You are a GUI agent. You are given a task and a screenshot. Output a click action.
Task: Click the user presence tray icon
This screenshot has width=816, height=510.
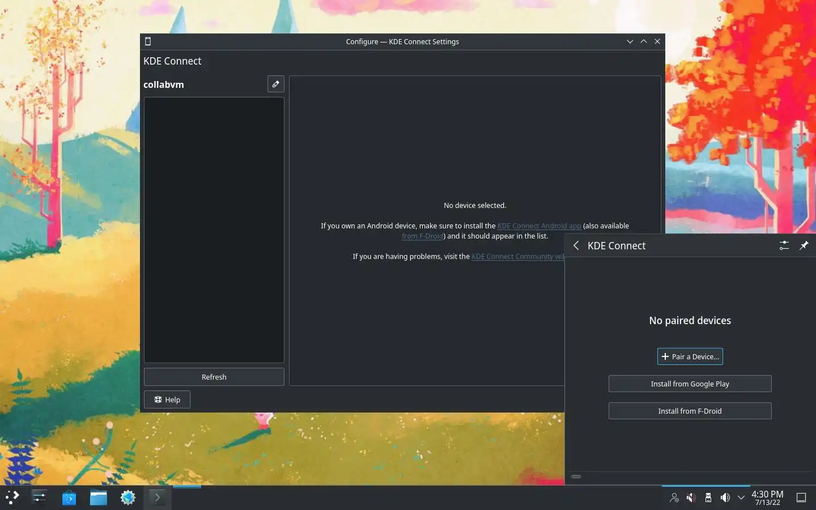(x=674, y=498)
